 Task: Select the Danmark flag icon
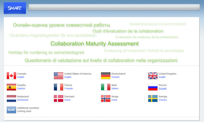(59, 99)
